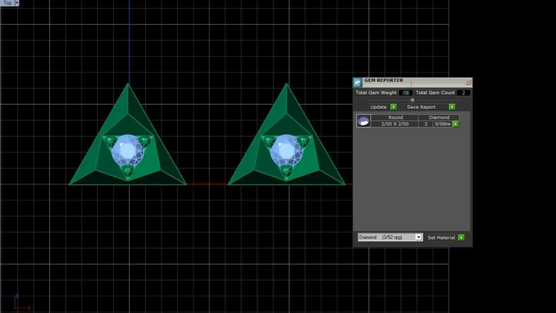Viewport: 556px width, 313px height.
Task: Click the GEM REPORTER title bar text
Action: [384, 81]
